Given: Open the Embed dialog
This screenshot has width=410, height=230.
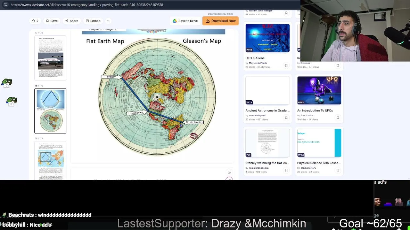Looking at the screenshot, I should (x=93, y=21).
